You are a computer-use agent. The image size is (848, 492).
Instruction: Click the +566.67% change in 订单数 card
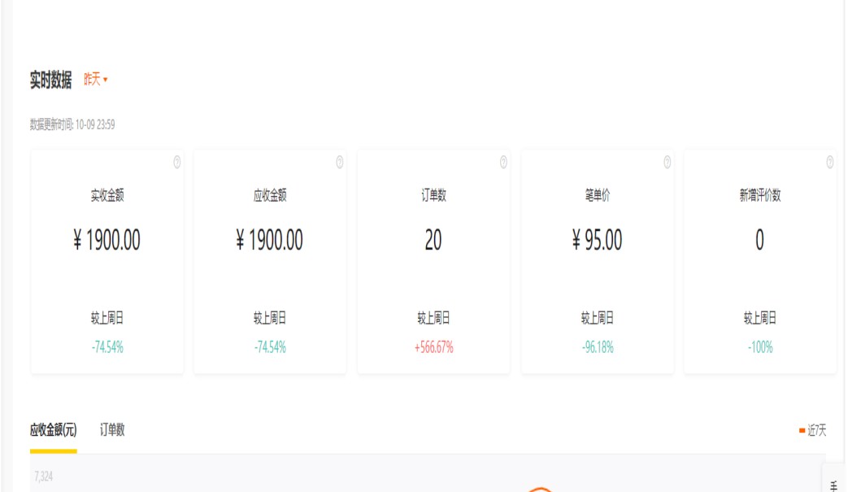[x=433, y=347]
